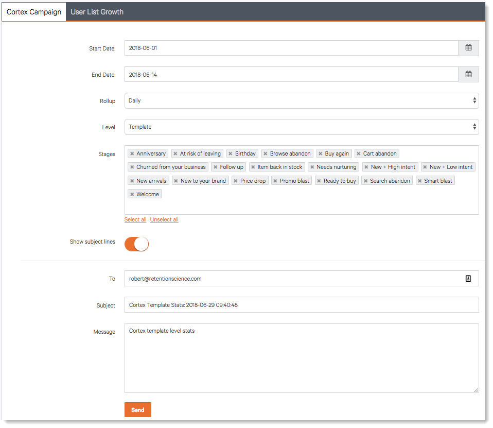The height and width of the screenshot is (428, 493).
Task: Click the Select all stages link
Action: coord(135,219)
